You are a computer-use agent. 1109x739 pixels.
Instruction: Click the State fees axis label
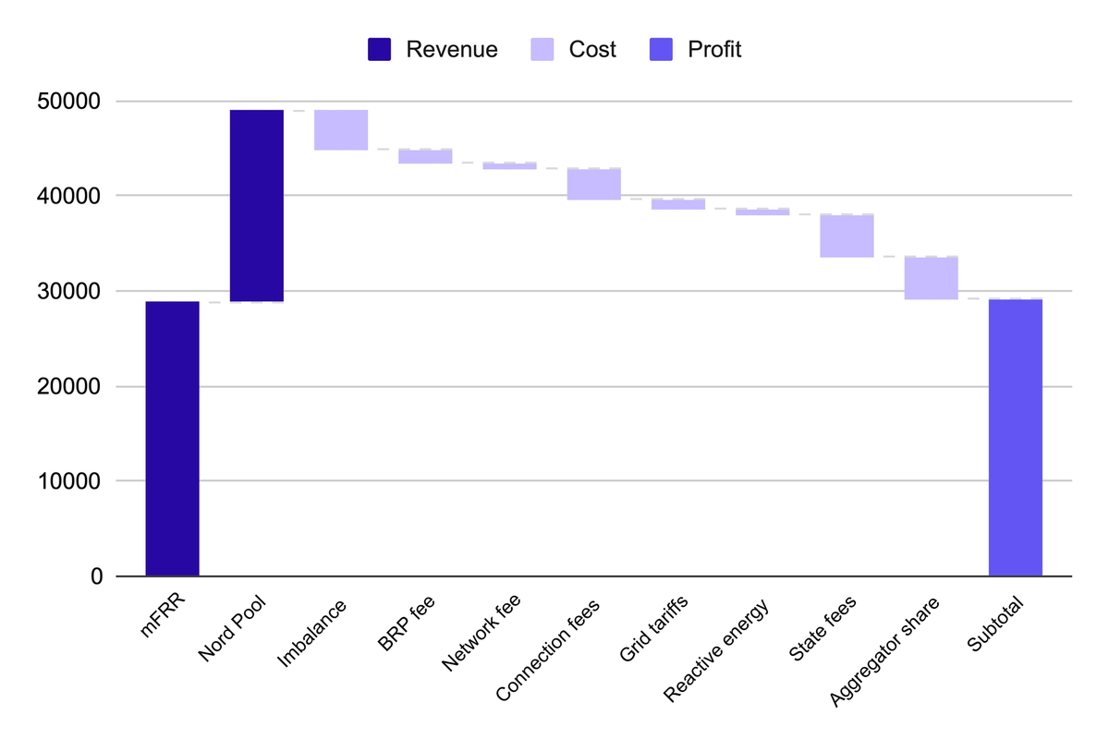coord(824,628)
